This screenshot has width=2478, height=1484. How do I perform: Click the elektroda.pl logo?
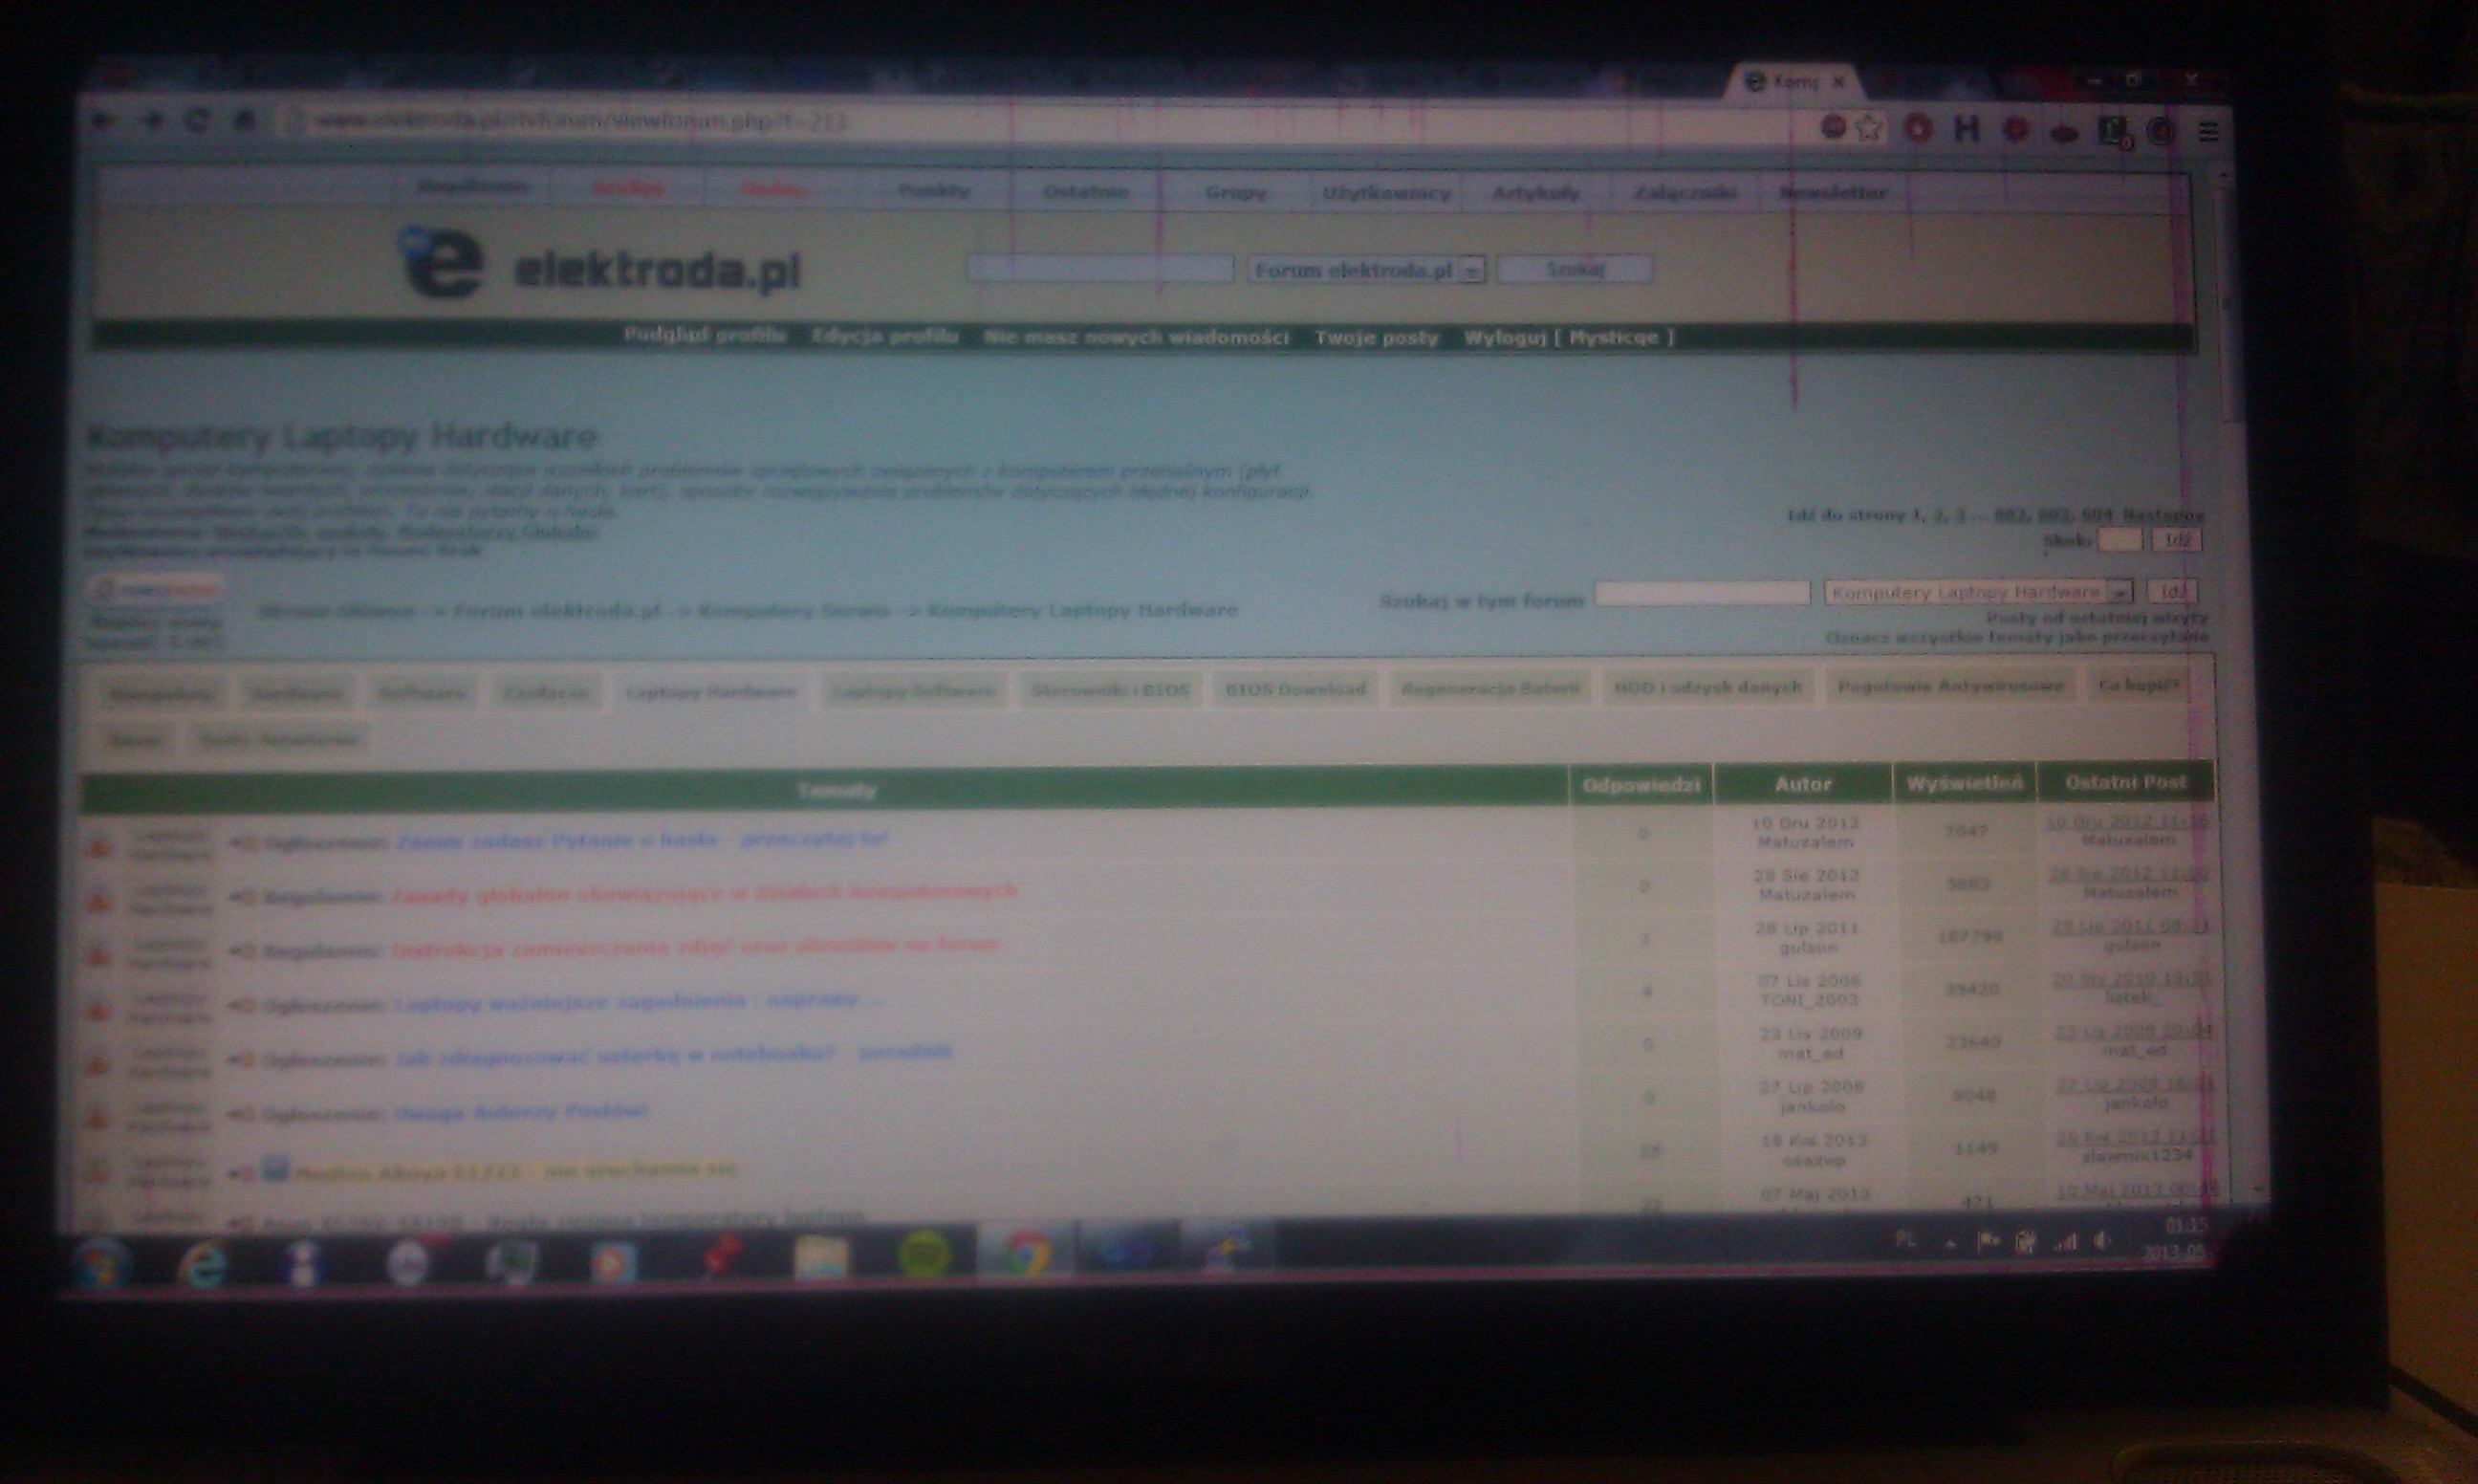tap(599, 264)
